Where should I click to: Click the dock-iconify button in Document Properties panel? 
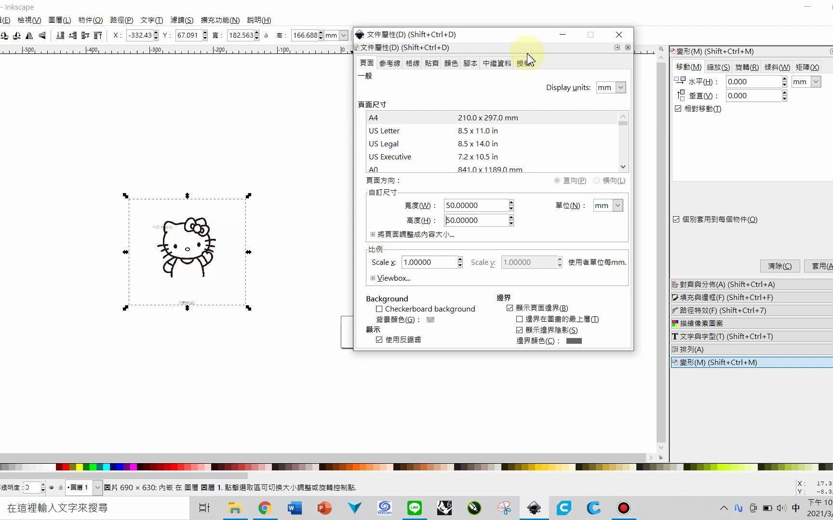click(x=617, y=47)
